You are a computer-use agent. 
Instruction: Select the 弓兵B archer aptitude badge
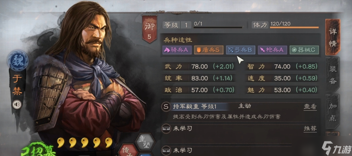pyautogui.click(x=240, y=50)
